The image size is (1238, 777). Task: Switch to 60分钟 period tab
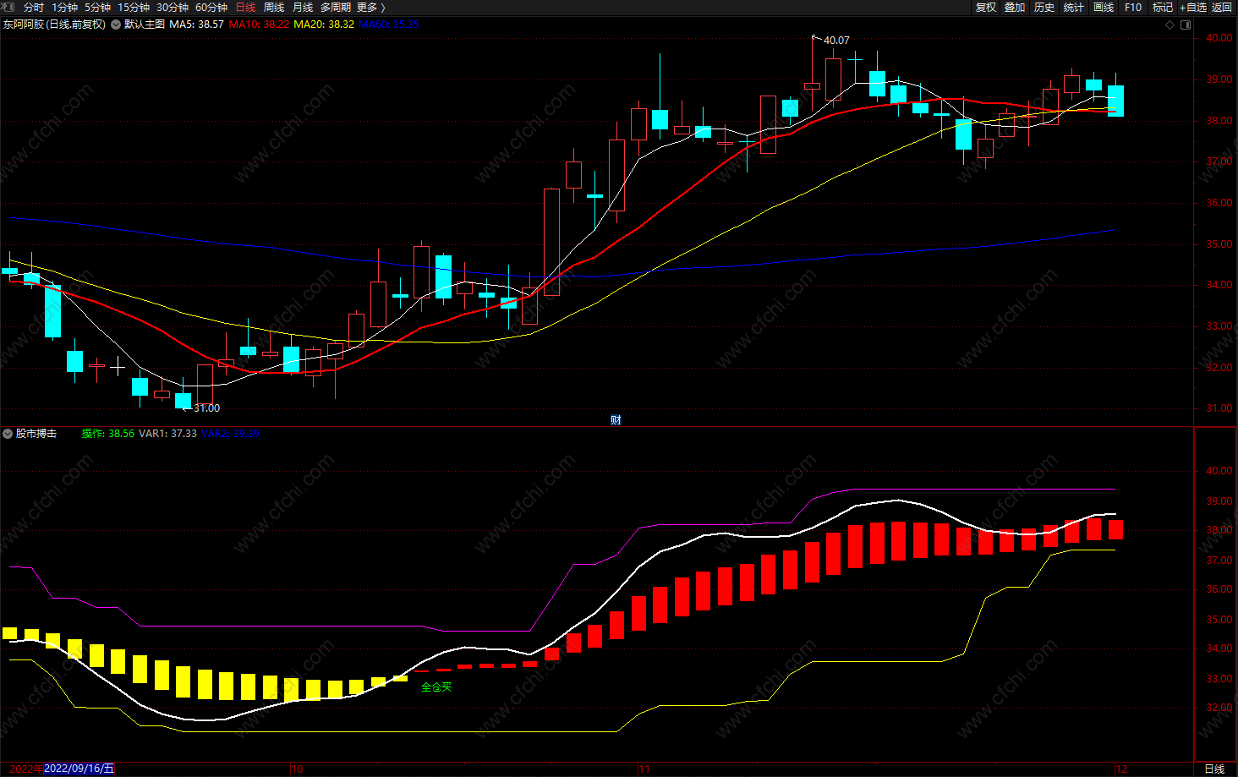pos(211,7)
